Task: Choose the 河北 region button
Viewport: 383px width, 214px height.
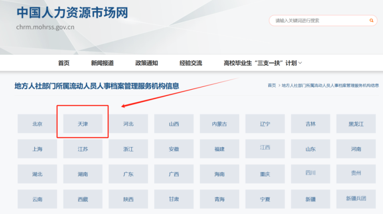Action: (128, 124)
